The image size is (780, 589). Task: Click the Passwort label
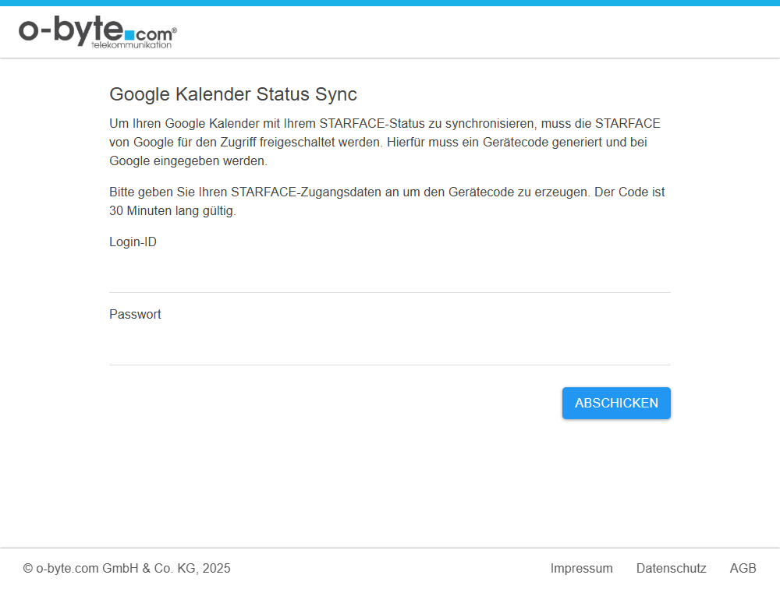(x=135, y=315)
